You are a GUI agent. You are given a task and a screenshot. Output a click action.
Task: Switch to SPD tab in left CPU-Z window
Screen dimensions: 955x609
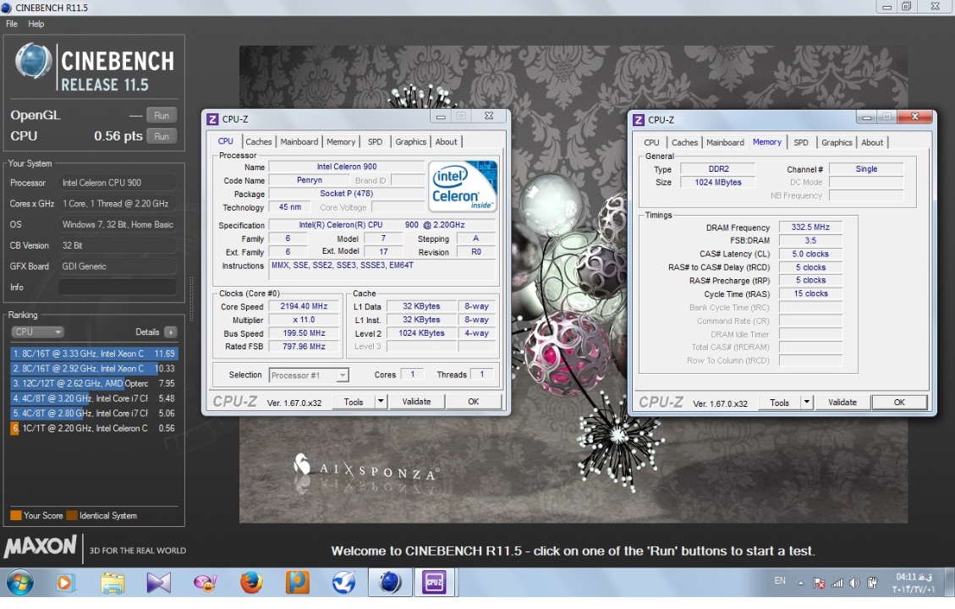pos(376,142)
